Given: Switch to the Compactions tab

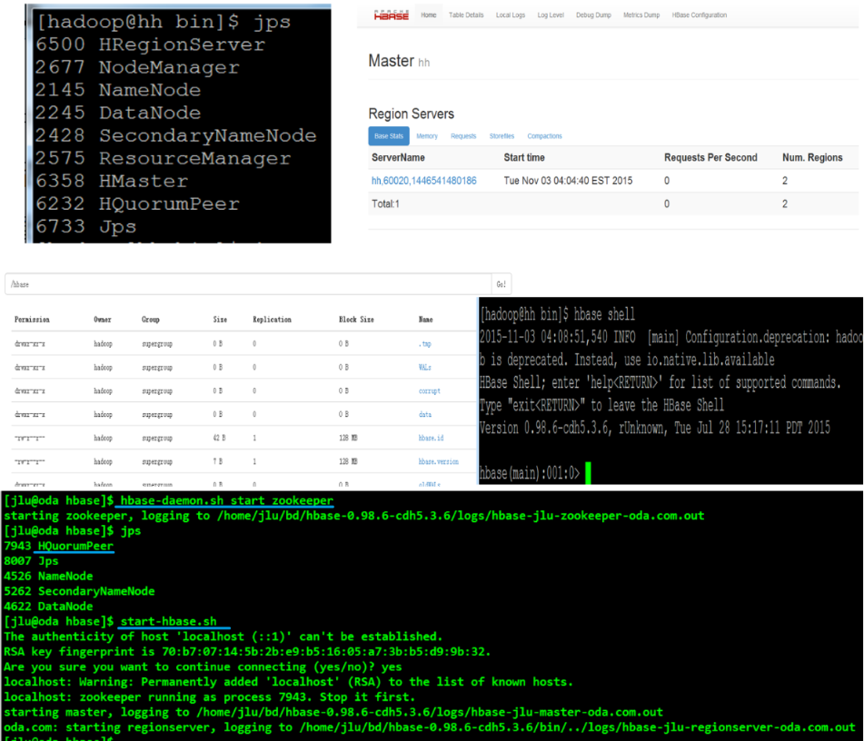Looking at the screenshot, I should point(544,136).
